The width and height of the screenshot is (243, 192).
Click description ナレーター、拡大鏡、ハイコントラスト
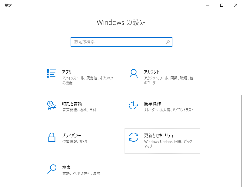point(169,110)
